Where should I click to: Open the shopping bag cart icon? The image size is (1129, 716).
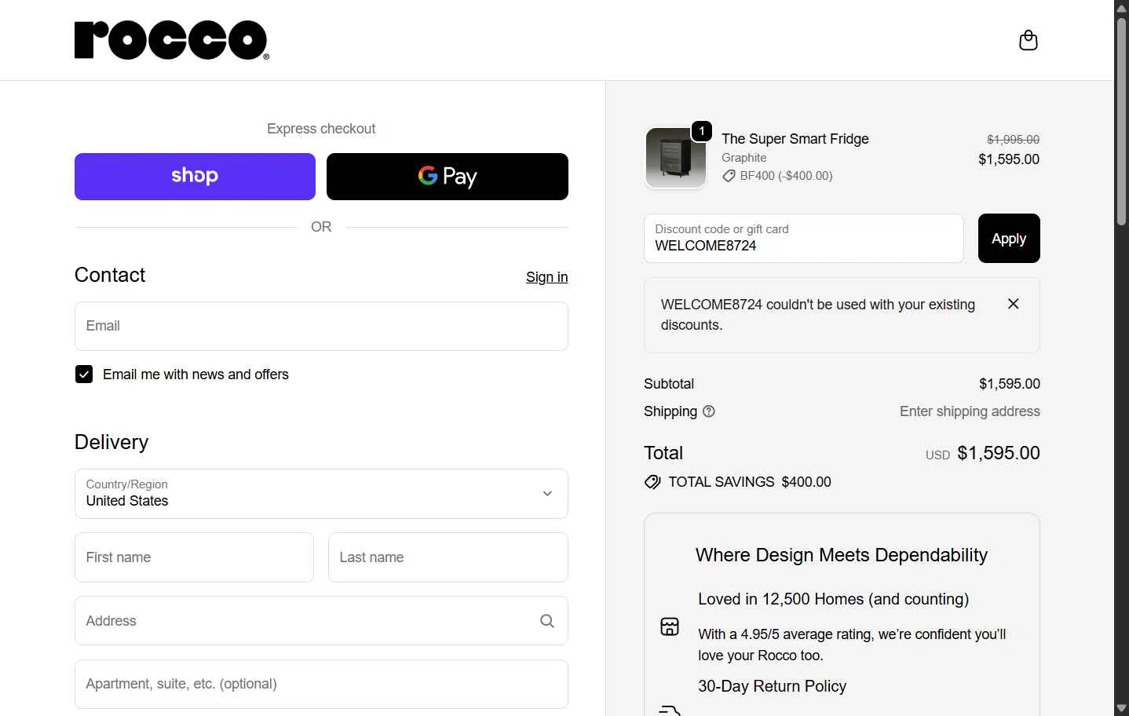[1028, 40]
